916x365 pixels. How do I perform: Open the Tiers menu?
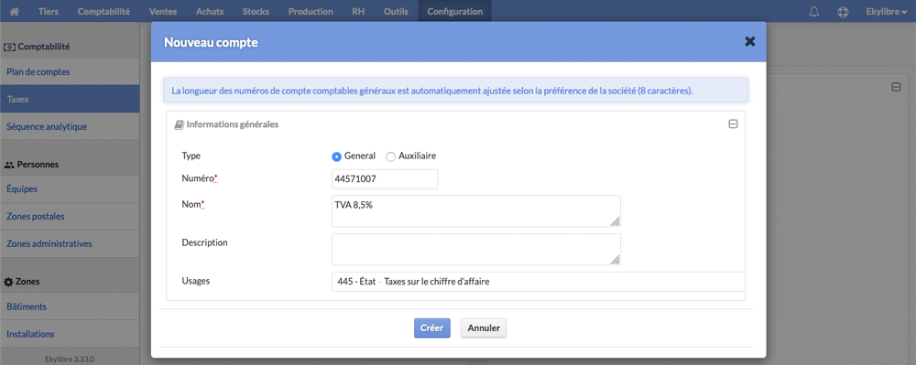pos(49,11)
